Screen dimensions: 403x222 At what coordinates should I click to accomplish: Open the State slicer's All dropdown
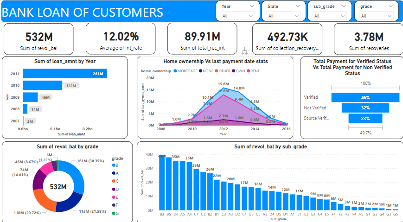[284, 16]
